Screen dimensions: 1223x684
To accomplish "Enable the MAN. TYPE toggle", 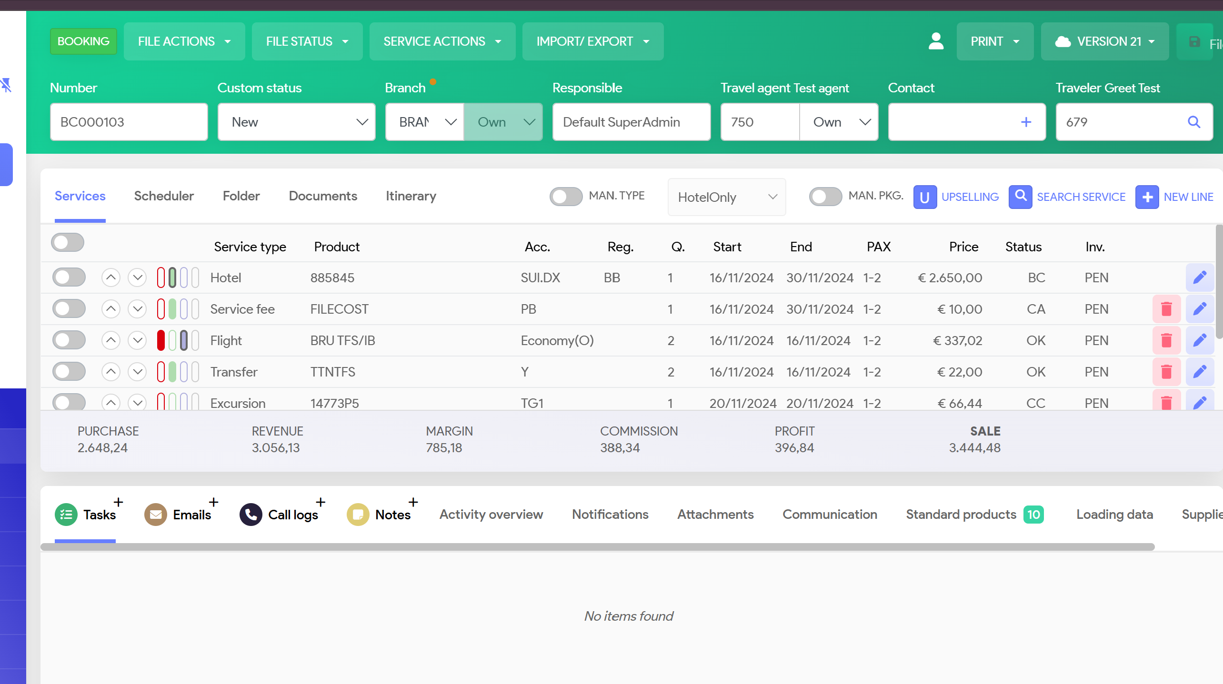I will [x=565, y=196].
